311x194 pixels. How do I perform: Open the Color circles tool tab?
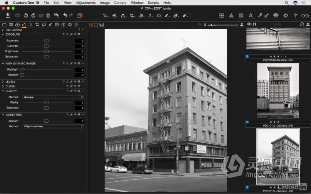point(17,25)
